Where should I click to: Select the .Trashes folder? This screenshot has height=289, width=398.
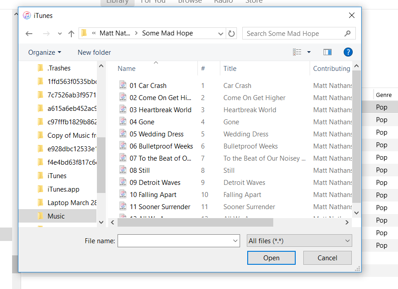[x=59, y=68]
